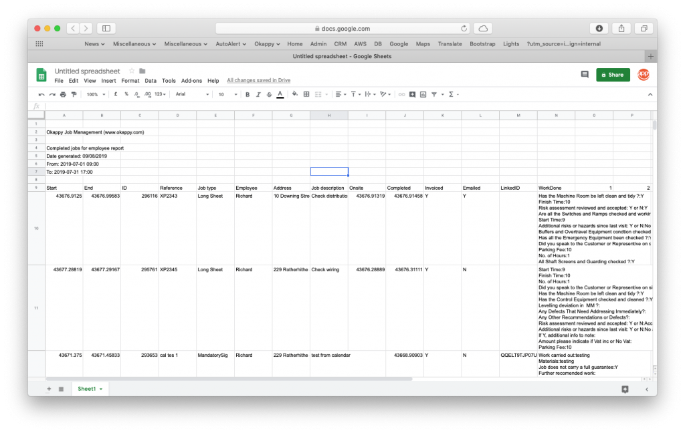Toggle the Safari sidebar
The height and width of the screenshot is (433, 685).
point(106,28)
